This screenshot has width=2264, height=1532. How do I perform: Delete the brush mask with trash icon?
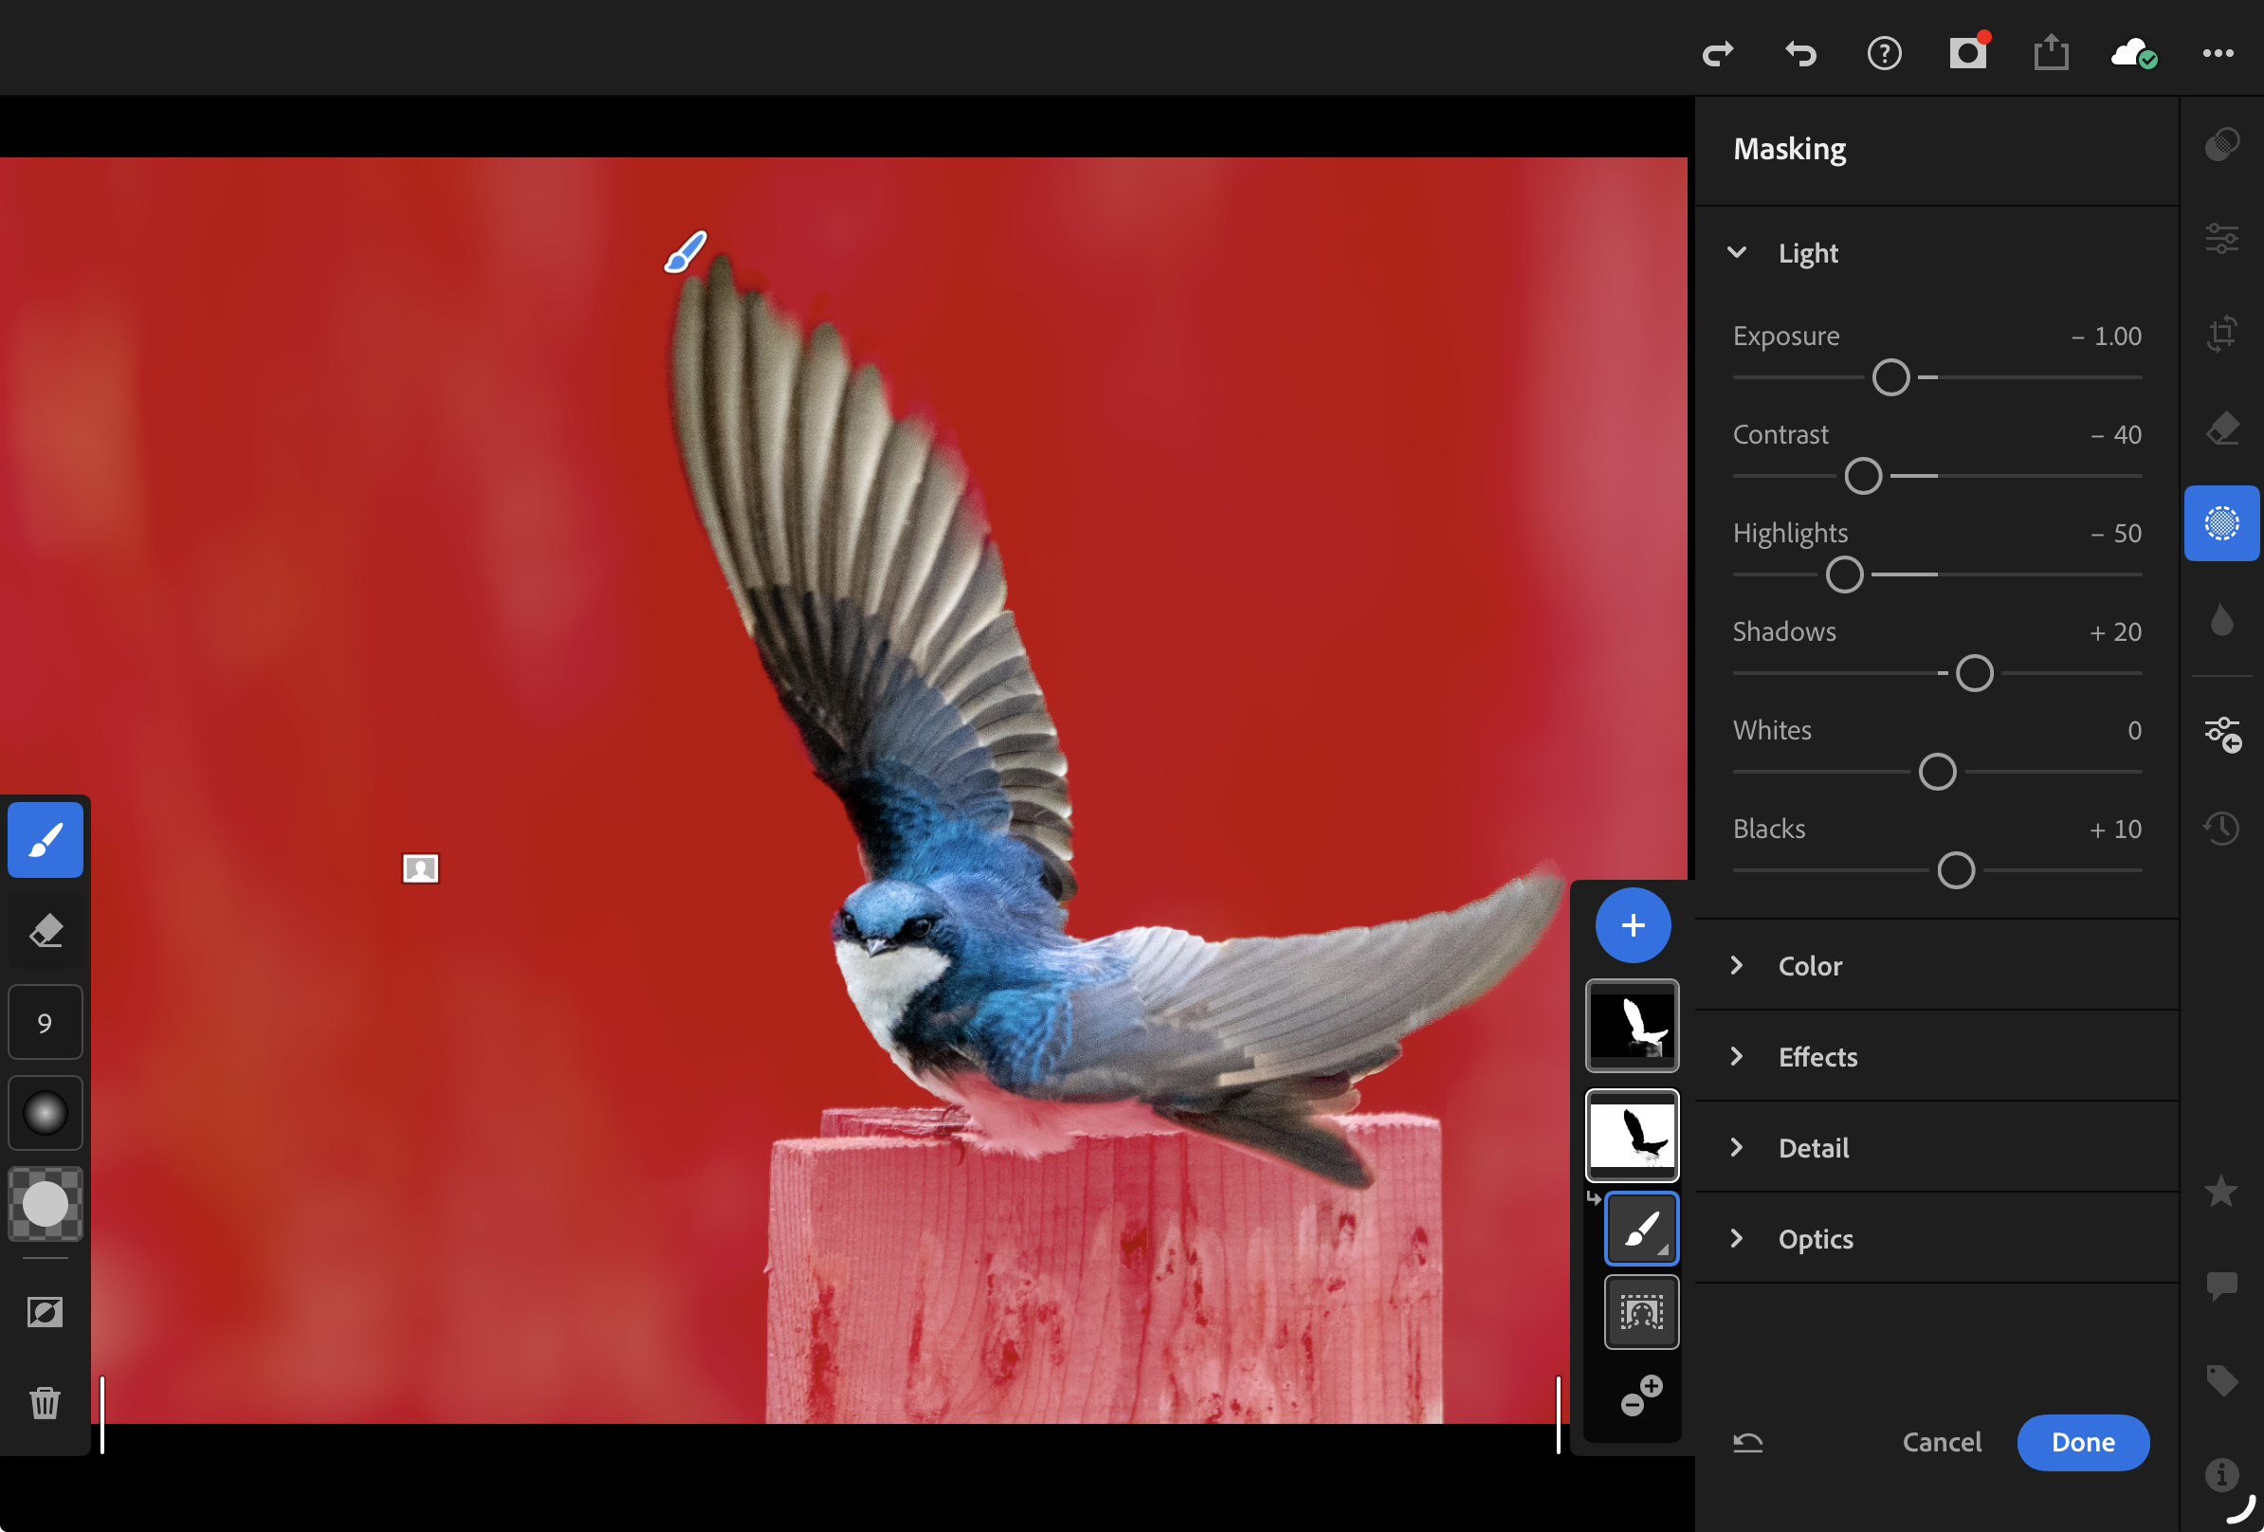(45, 1402)
